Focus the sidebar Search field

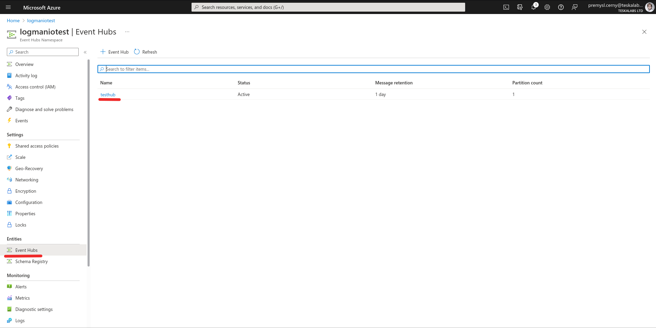[43, 52]
